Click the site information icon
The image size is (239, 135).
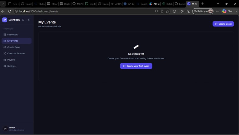(16, 11)
